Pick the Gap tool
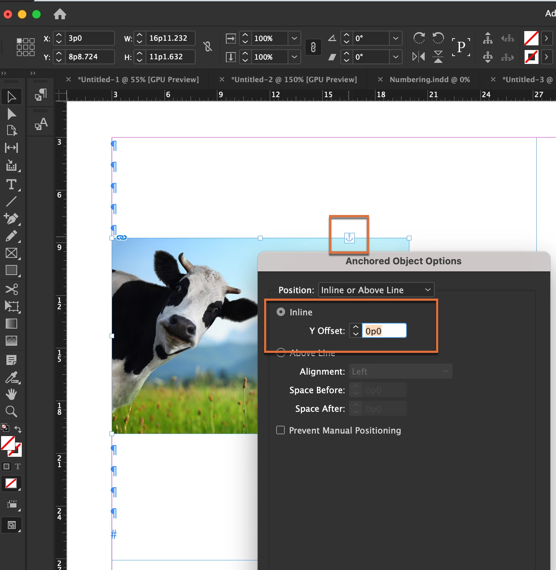556x570 pixels. [x=11, y=148]
